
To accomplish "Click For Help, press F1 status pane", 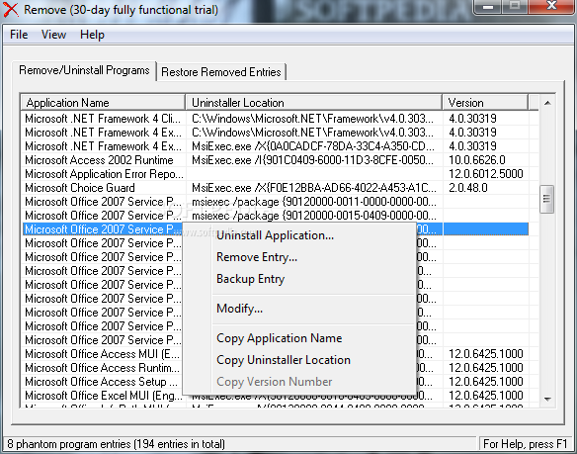I will point(526,444).
